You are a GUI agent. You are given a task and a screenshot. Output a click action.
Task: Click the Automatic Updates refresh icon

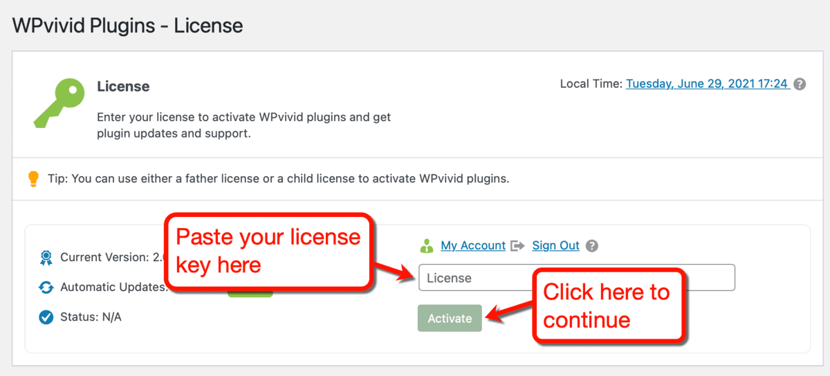point(46,287)
